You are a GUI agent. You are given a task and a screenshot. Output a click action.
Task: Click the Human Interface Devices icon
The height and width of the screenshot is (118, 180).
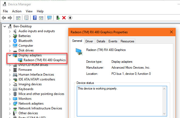coord(15,75)
